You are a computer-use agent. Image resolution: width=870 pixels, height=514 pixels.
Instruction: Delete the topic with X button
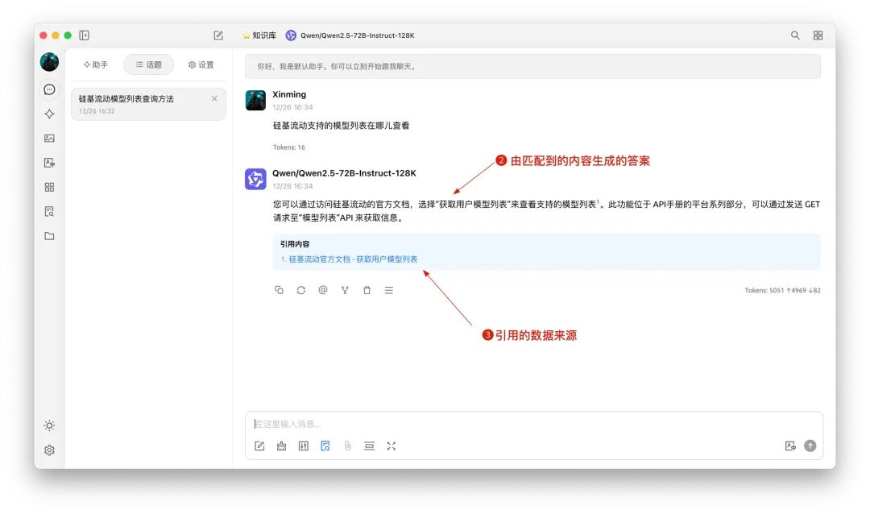pyautogui.click(x=214, y=99)
